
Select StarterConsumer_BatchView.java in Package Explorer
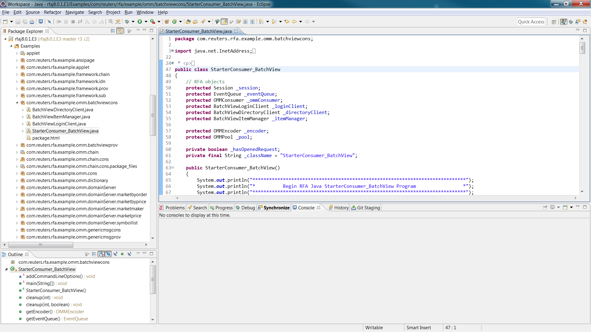(65, 131)
